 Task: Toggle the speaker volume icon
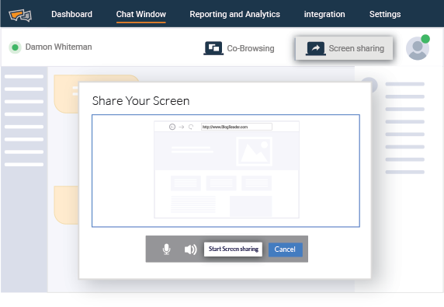[x=191, y=249]
